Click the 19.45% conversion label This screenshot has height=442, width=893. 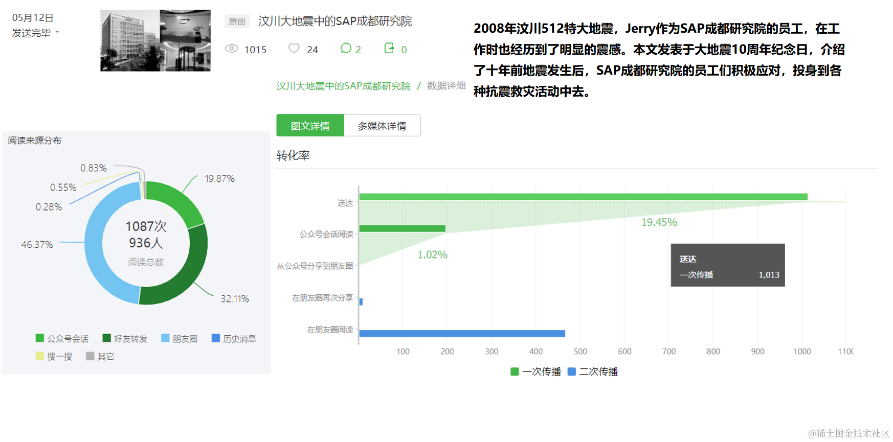[x=659, y=222]
